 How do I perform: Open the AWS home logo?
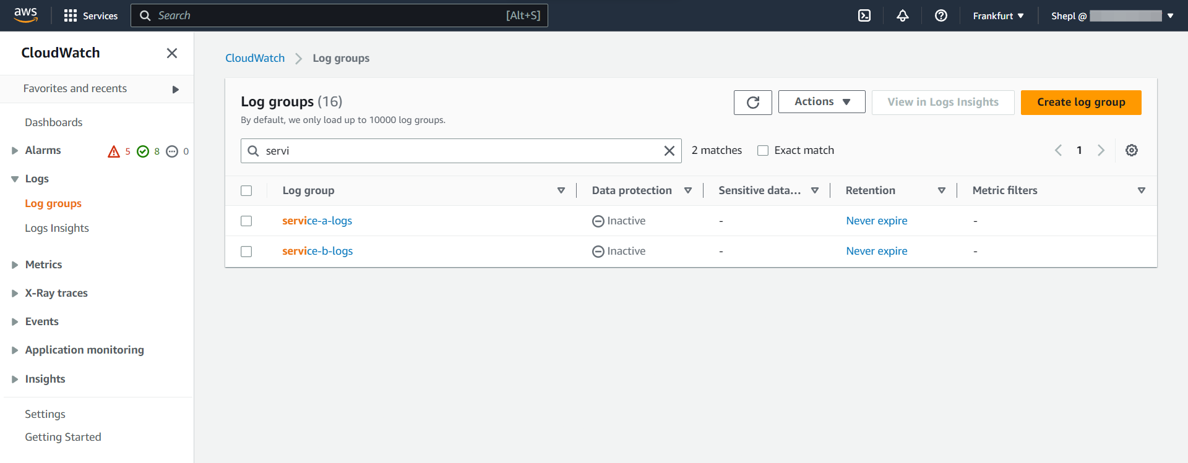(25, 15)
